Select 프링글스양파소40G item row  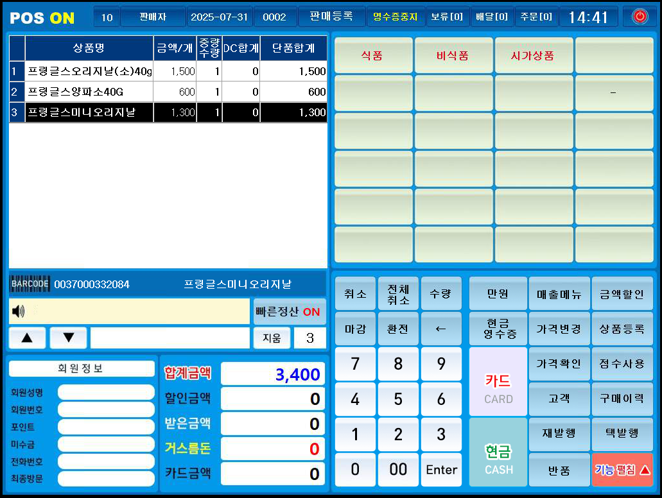pos(168,92)
